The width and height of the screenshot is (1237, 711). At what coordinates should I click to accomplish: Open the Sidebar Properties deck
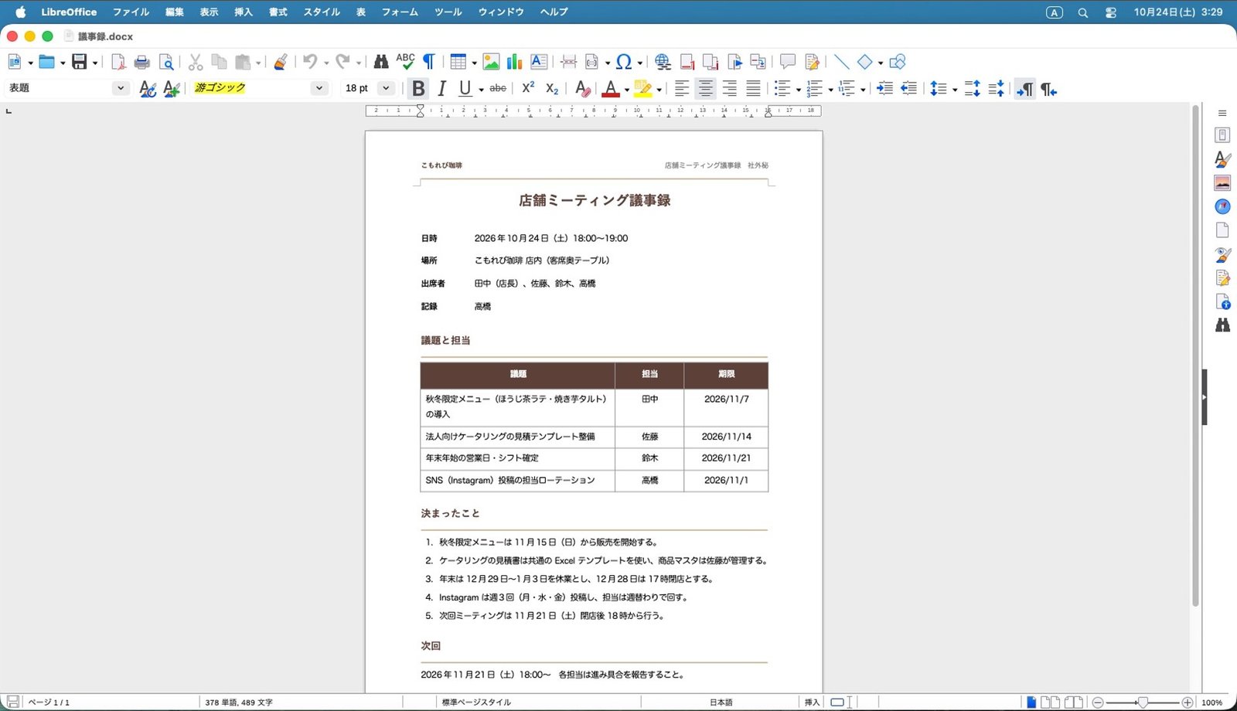tap(1222, 135)
